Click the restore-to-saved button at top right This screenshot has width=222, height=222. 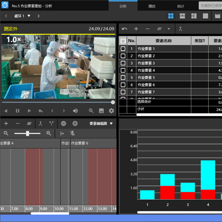click(x=210, y=6)
